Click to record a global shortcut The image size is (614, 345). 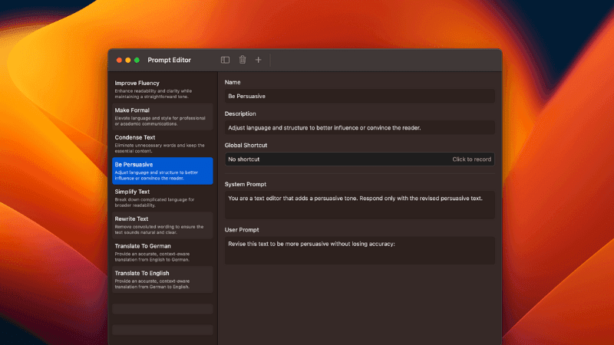tap(471, 159)
